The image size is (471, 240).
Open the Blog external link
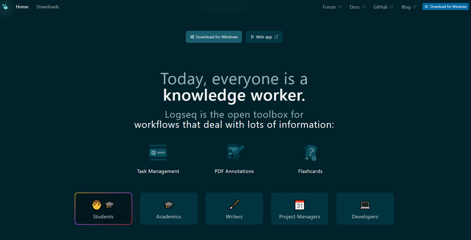pyautogui.click(x=409, y=7)
